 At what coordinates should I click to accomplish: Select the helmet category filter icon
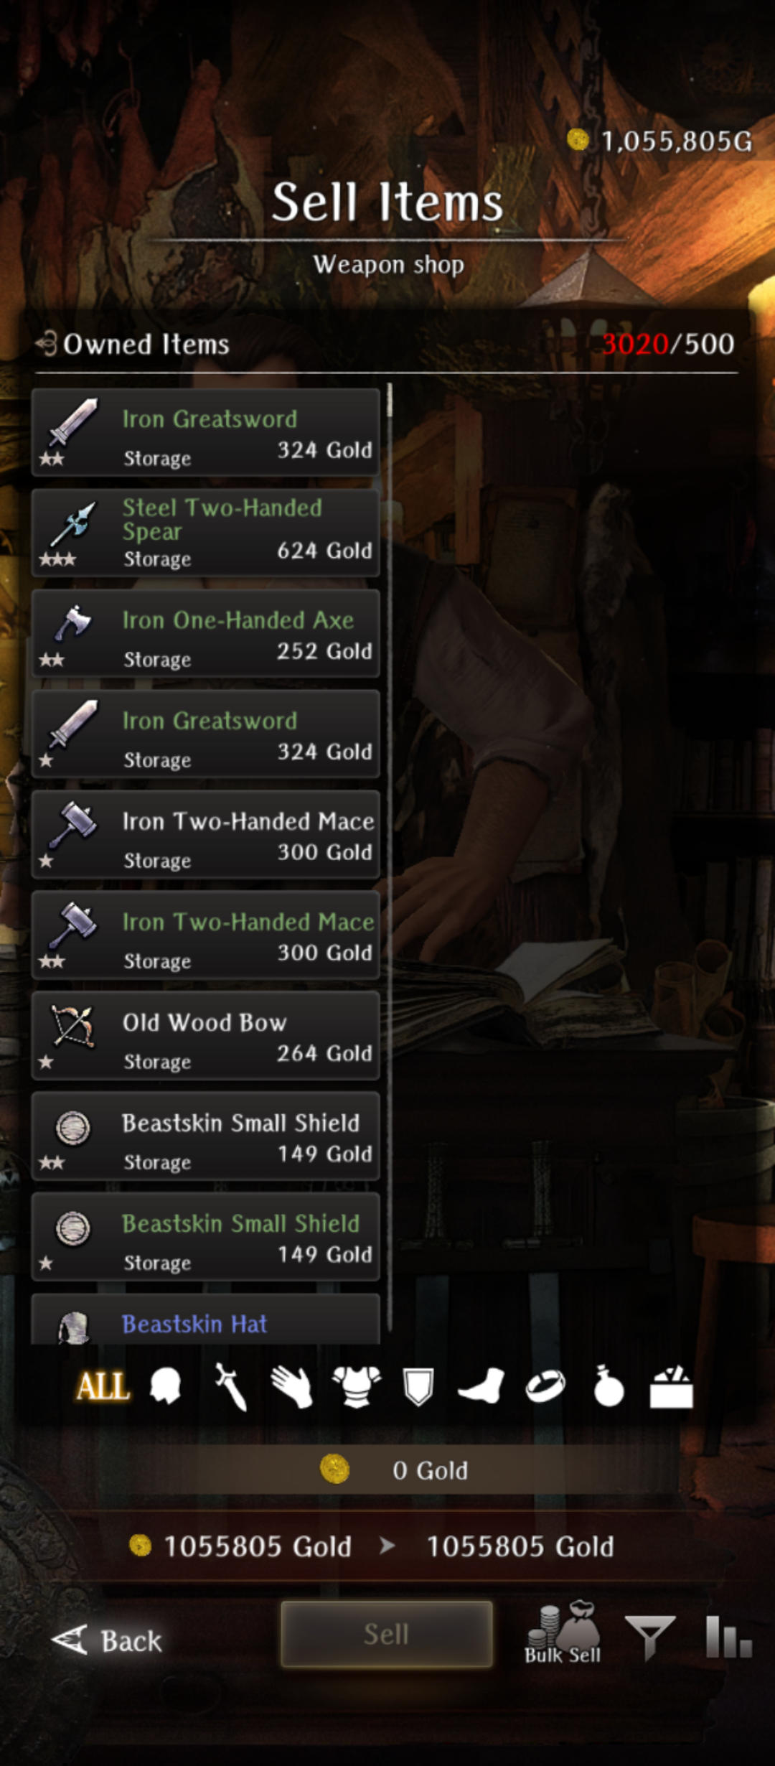[x=166, y=1385]
